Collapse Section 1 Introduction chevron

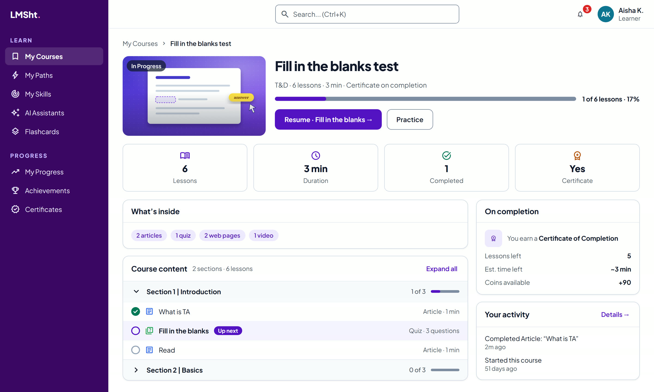[x=136, y=292]
